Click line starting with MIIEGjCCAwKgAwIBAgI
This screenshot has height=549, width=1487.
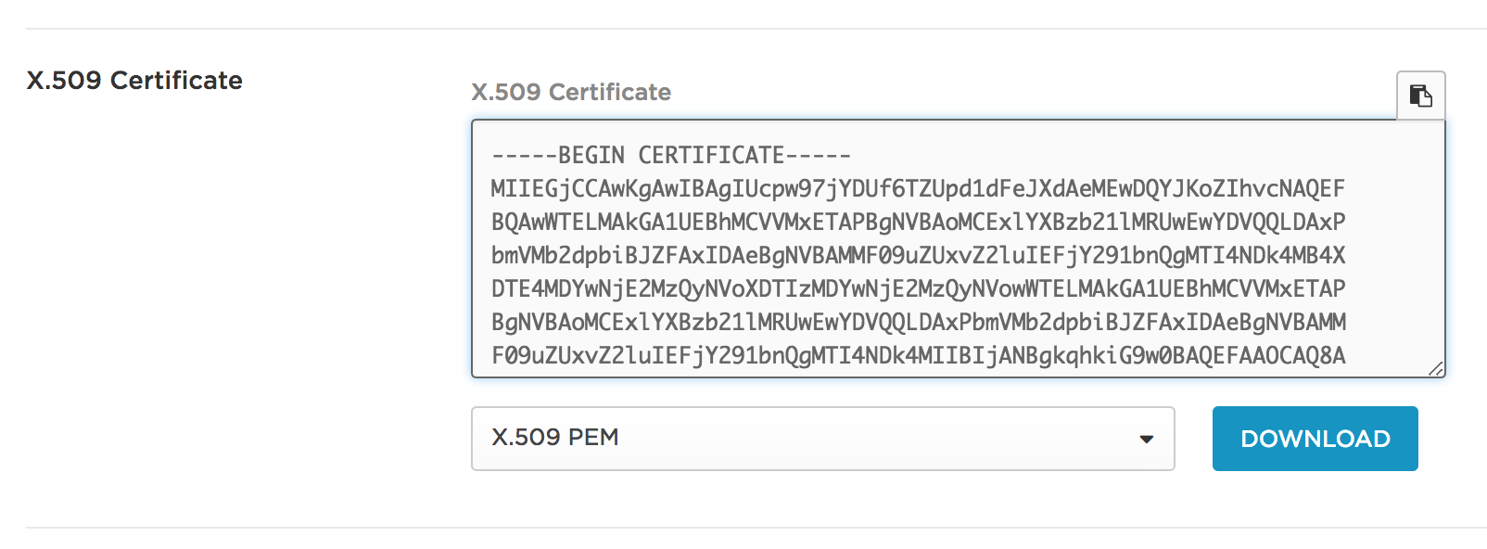click(918, 188)
